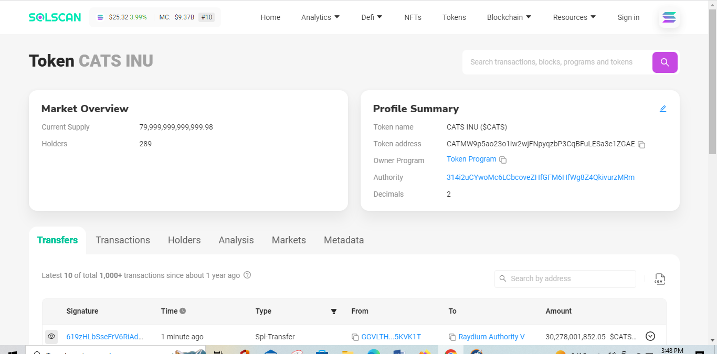The height and width of the screenshot is (354, 717).
Task: Click the pink search magnifier button
Action: coord(665,62)
